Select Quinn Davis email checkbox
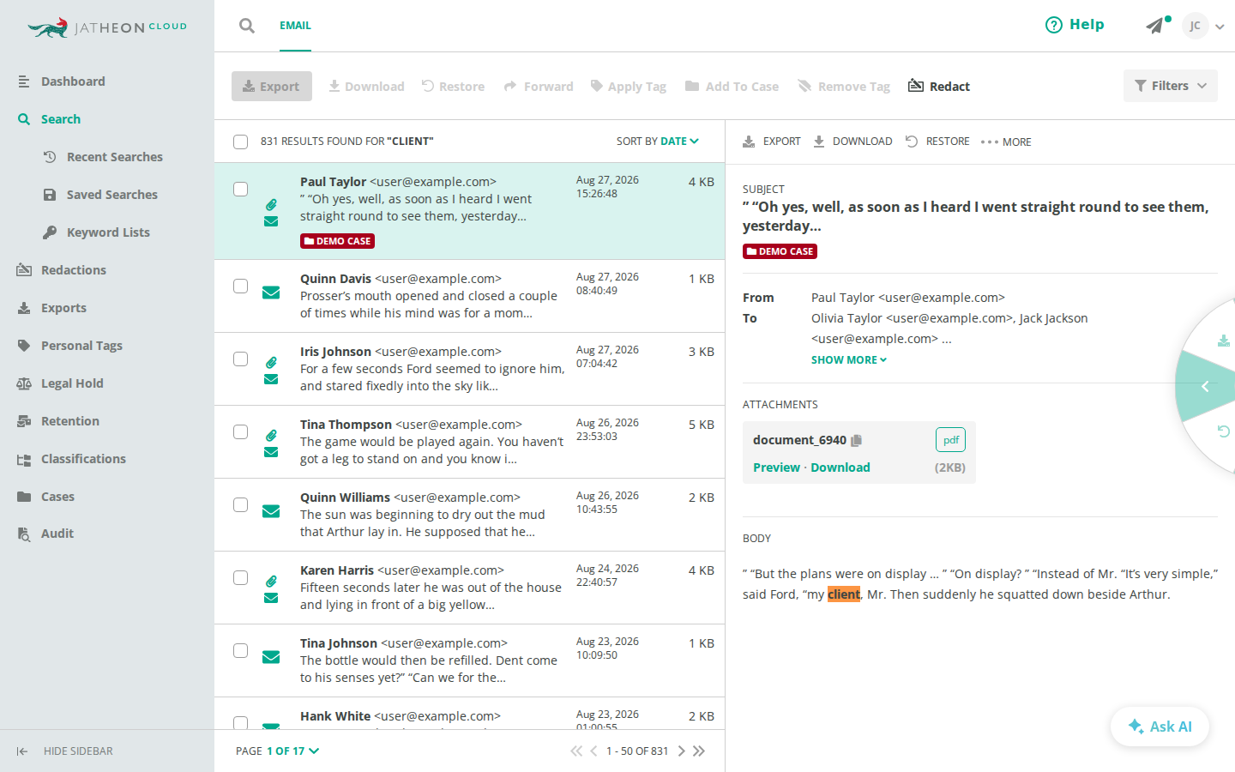The image size is (1235, 772). point(241,286)
